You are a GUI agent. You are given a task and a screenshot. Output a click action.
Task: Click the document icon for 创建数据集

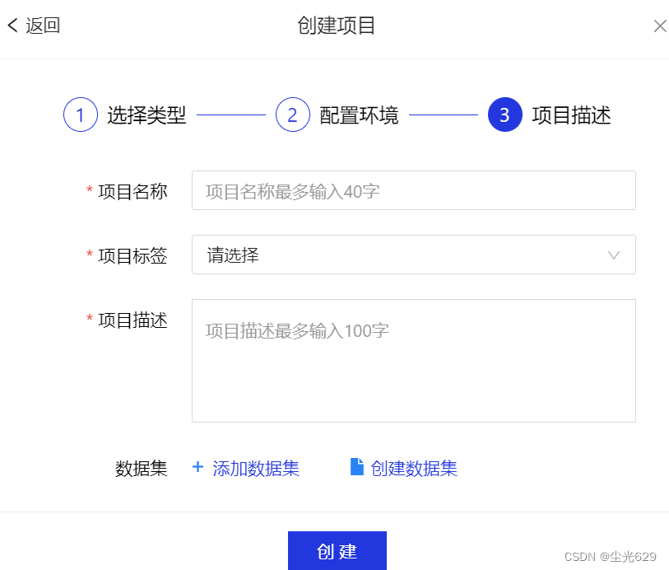[356, 467]
